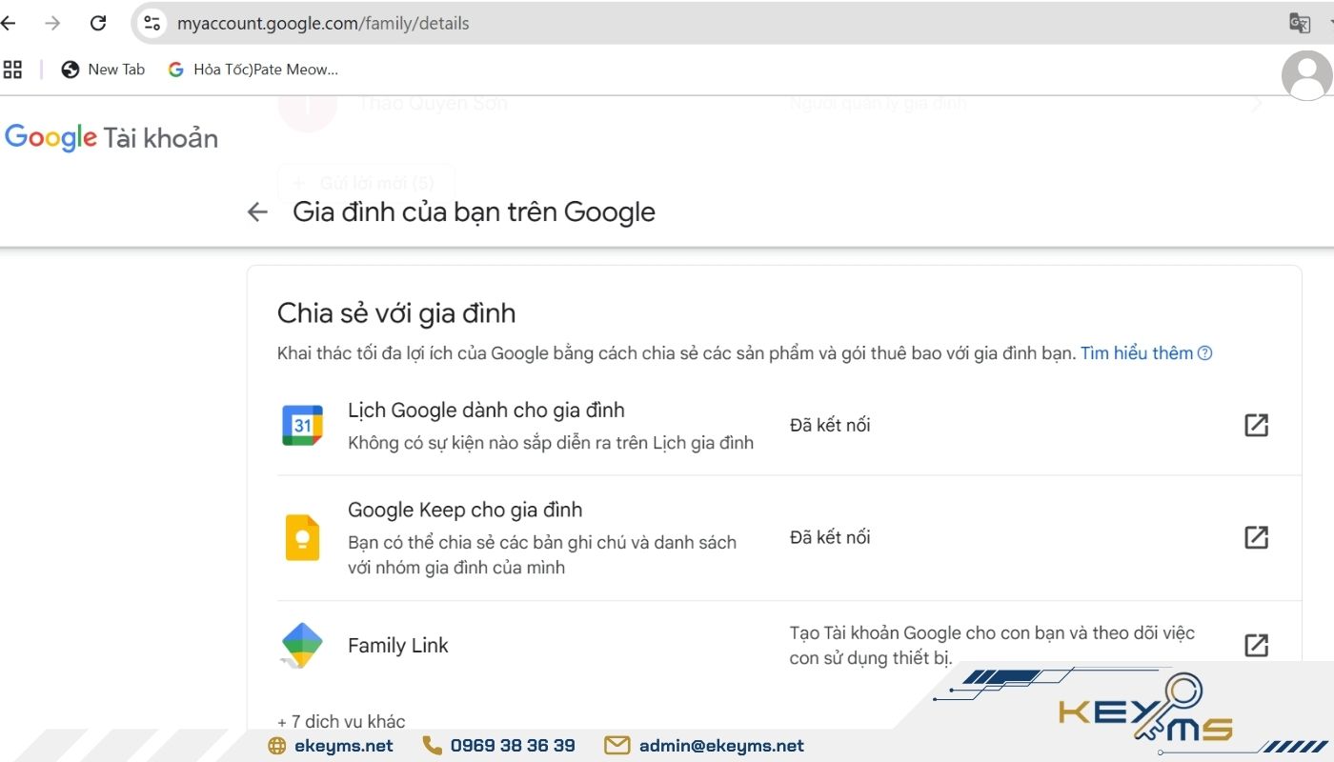Click the Family Link kite icon
Image resolution: width=1334 pixels, height=762 pixels.
tap(302, 645)
